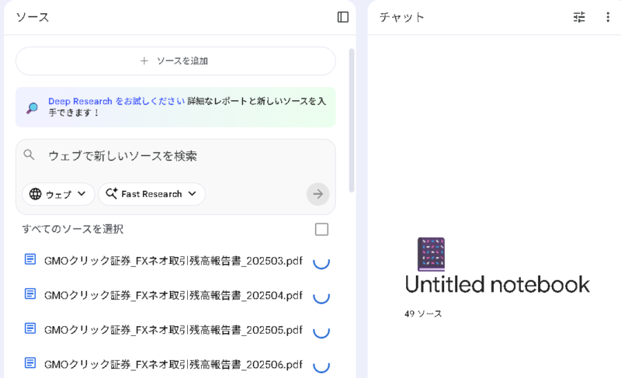
Task: Expand the ウェブ source type dropdown
Action: (58, 194)
